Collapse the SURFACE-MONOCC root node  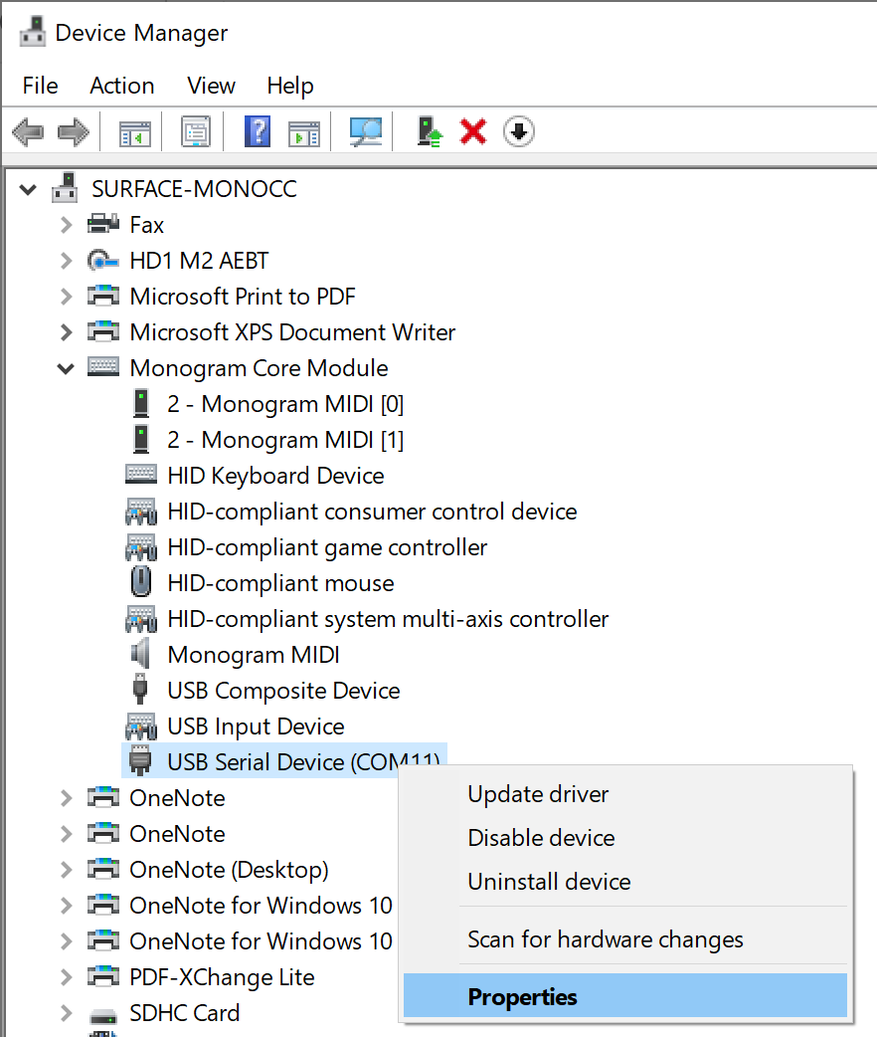(28, 190)
